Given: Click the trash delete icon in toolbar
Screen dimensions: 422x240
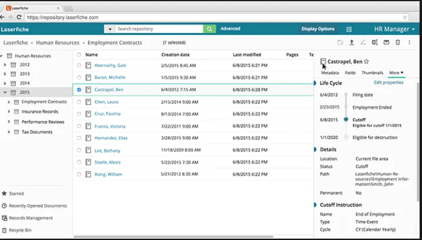Looking at the screenshot, I should point(398,42).
